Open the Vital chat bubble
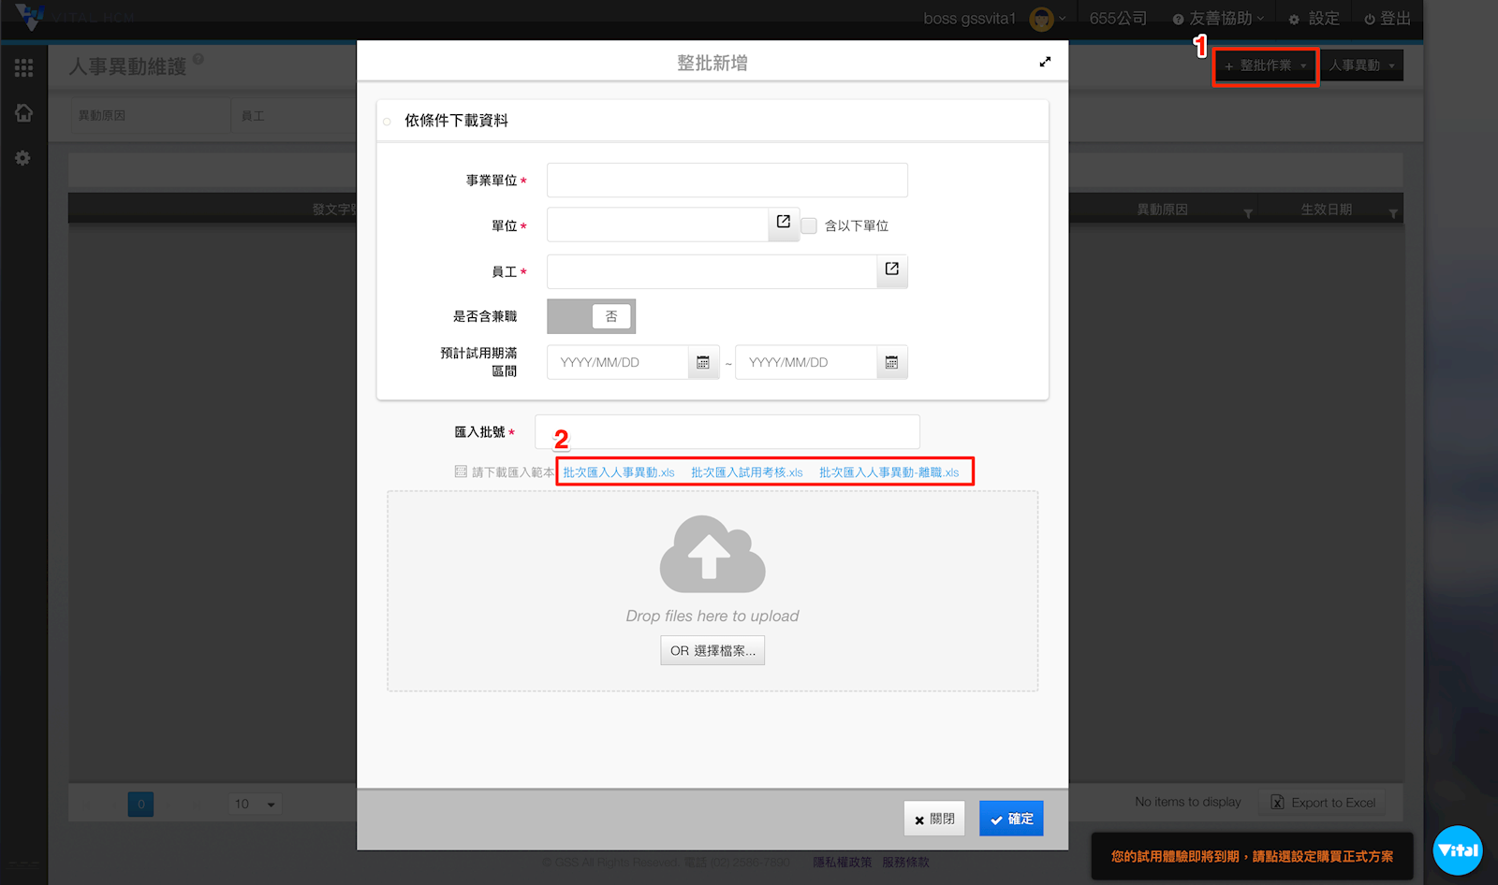1498x885 pixels. [1458, 850]
